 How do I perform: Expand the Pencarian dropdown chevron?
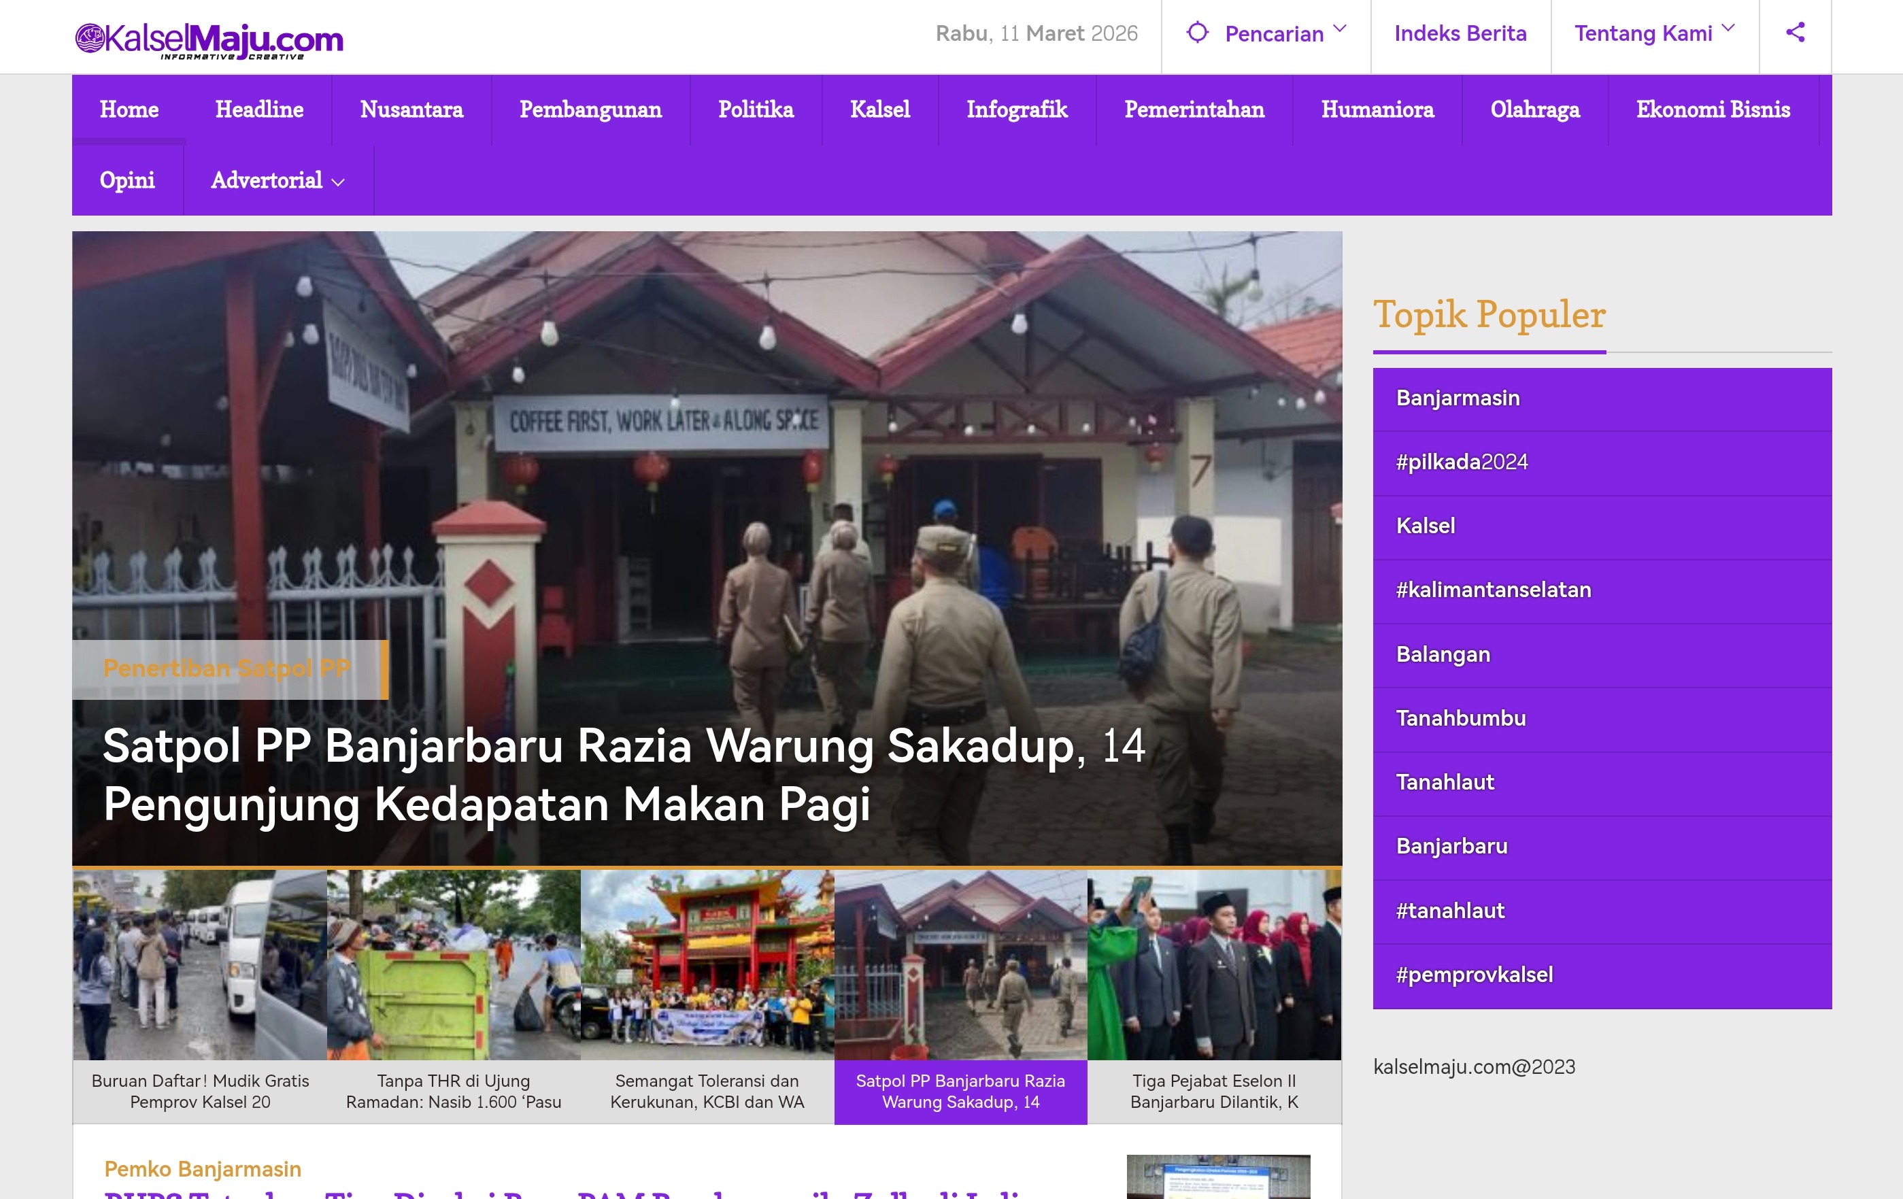pyautogui.click(x=1340, y=29)
